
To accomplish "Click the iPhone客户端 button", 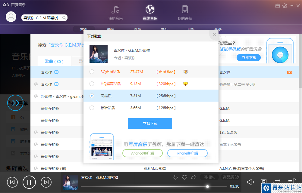I will [187, 153].
